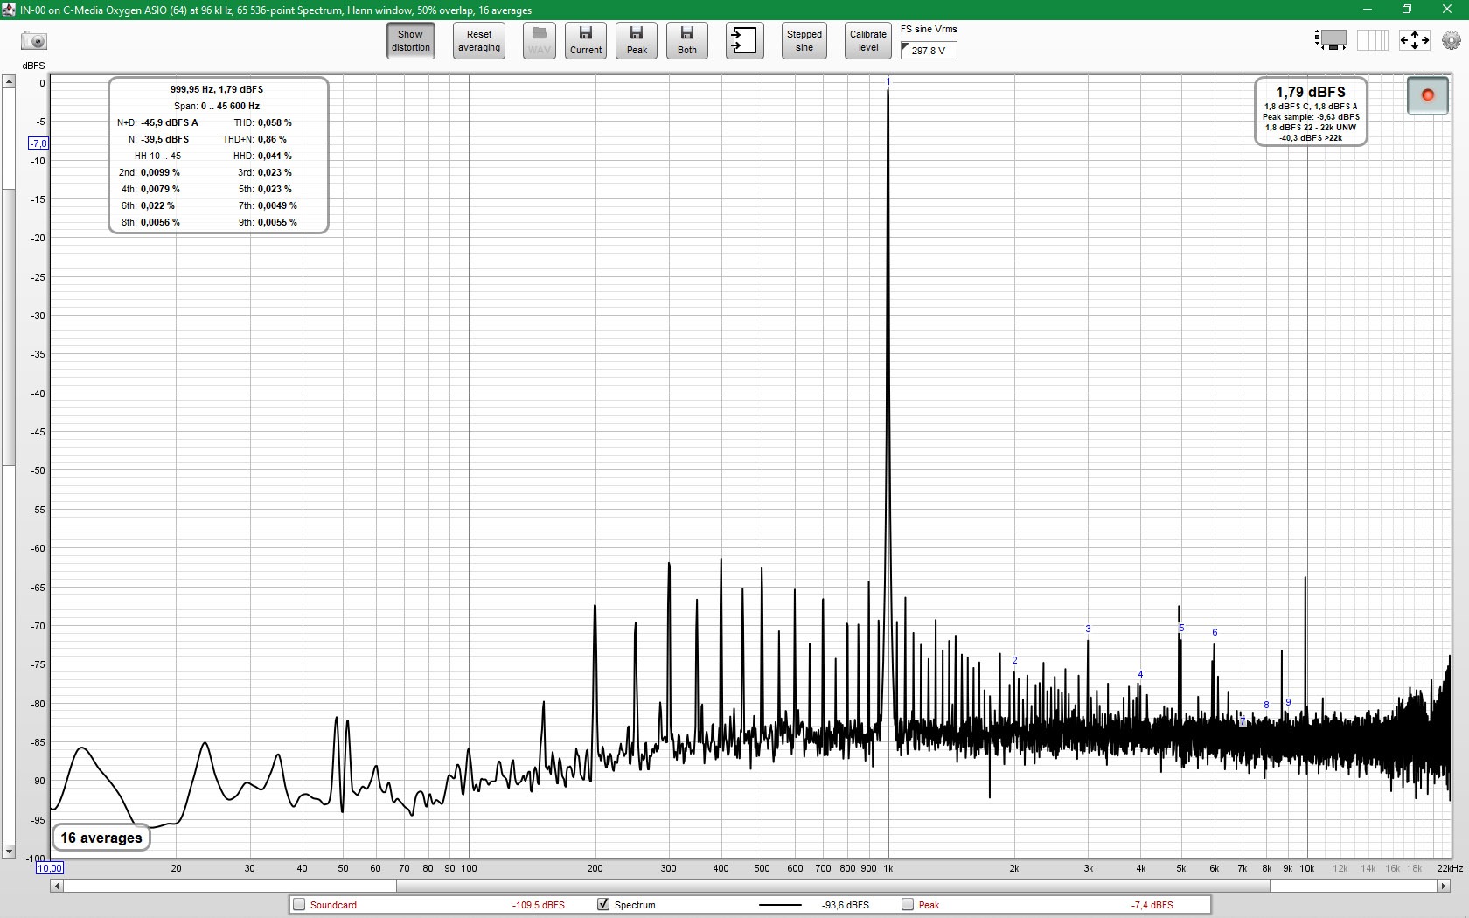Open RTA settings gear icon

(x=1452, y=40)
